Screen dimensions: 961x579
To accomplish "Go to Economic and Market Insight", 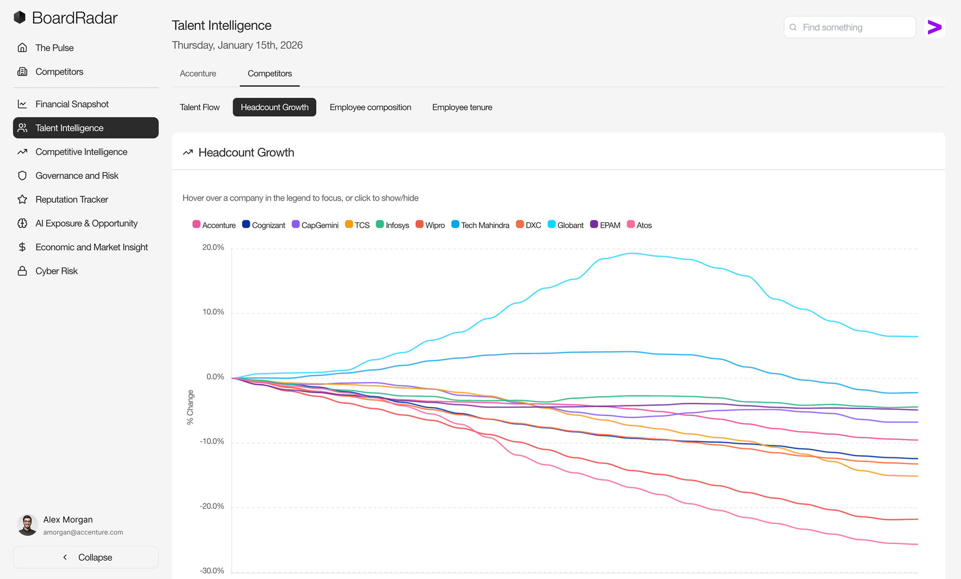I will click(x=91, y=247).
